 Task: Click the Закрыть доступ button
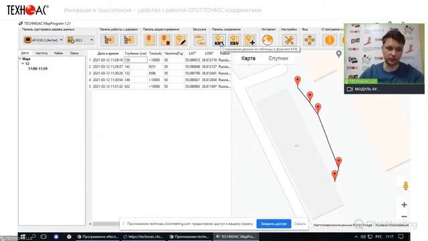pyautogui.click(x=274, y=224)
